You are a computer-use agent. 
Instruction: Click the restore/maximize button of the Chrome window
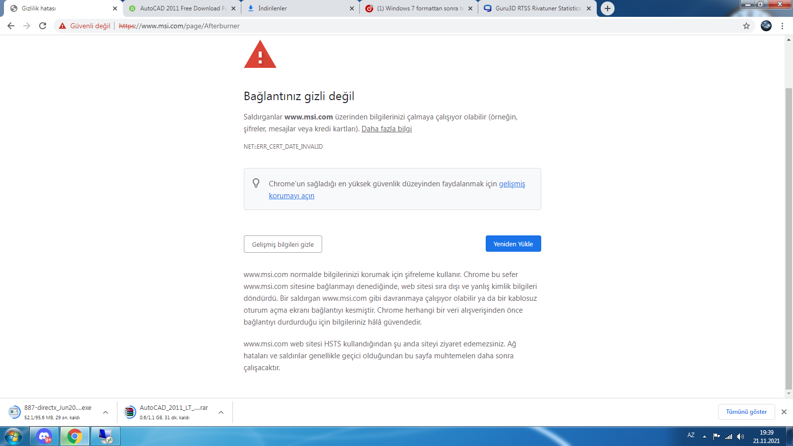(x=760, y=4)
